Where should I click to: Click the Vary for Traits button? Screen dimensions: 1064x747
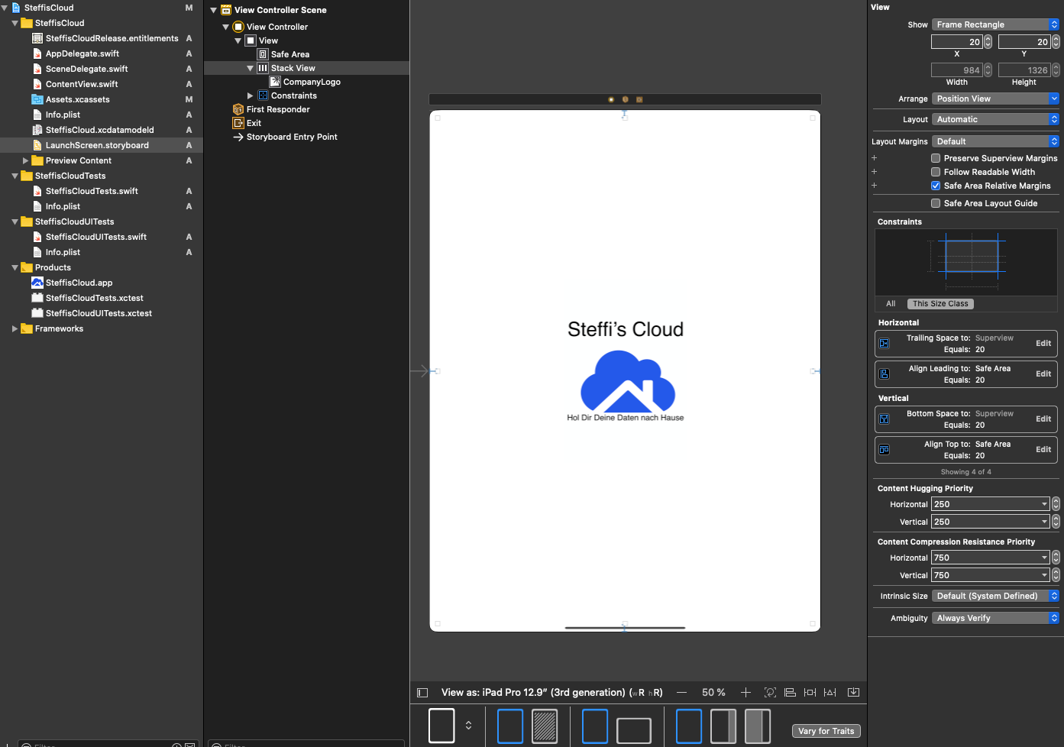click(826, 731)
